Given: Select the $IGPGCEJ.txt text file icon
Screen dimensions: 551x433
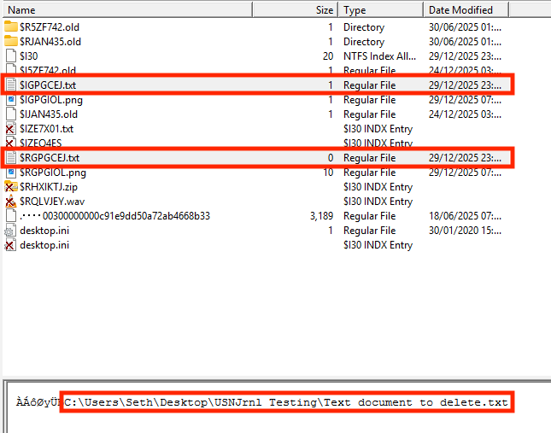Looking at the screenshot, I should (x=11, y=85).
